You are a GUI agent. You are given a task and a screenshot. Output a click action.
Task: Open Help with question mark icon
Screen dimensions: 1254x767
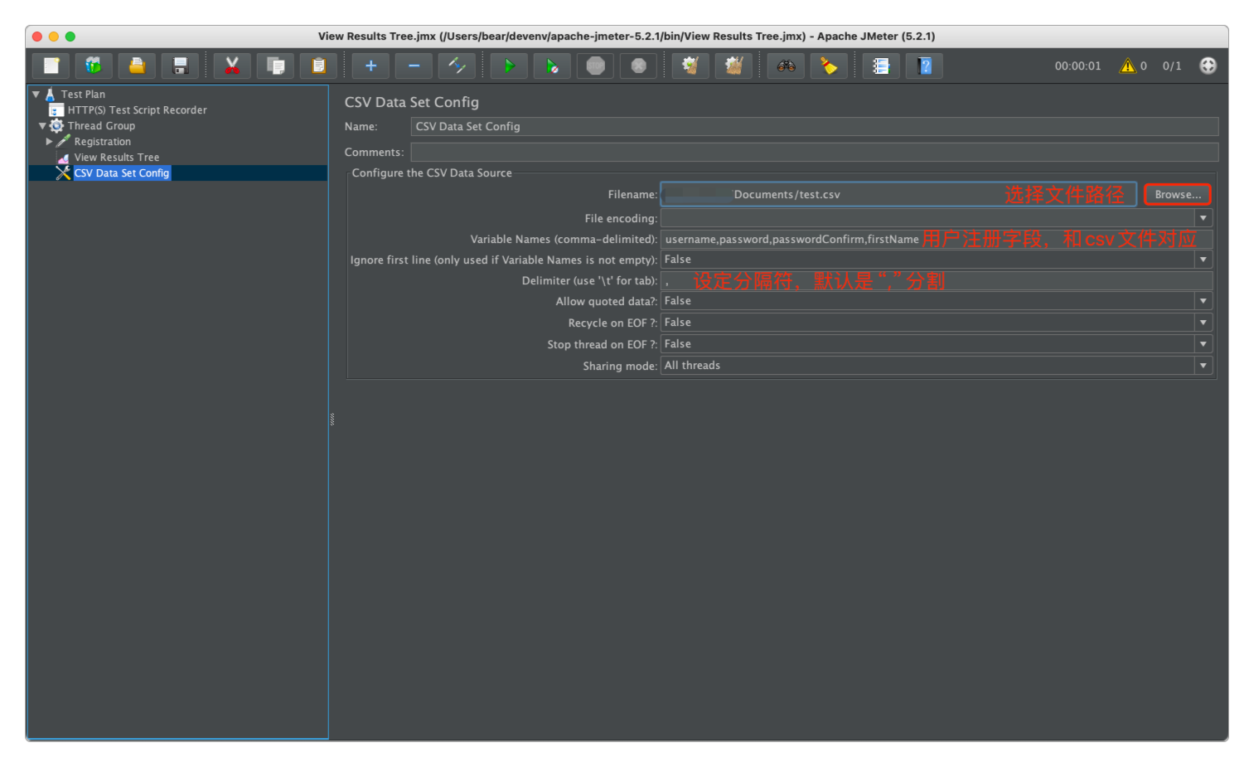[924, 66]
